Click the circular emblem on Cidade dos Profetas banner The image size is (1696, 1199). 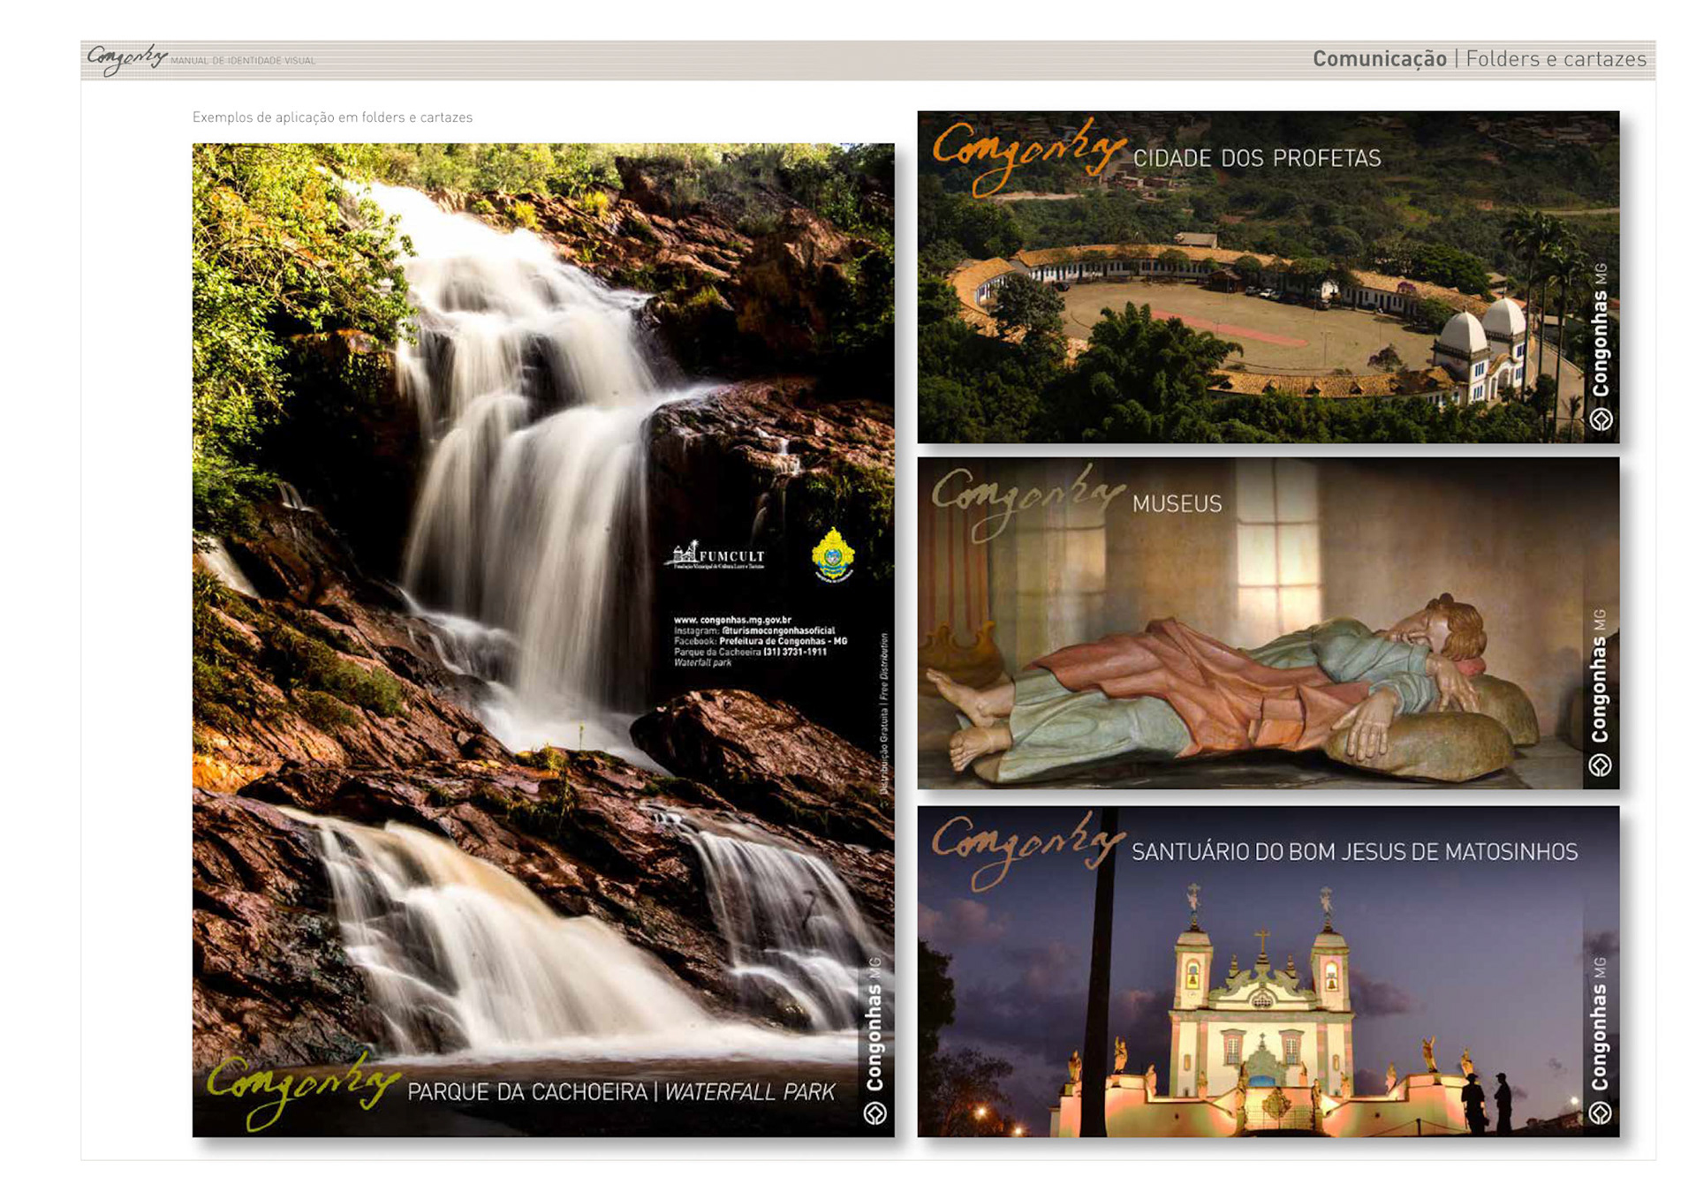(x=1601, y=419)
